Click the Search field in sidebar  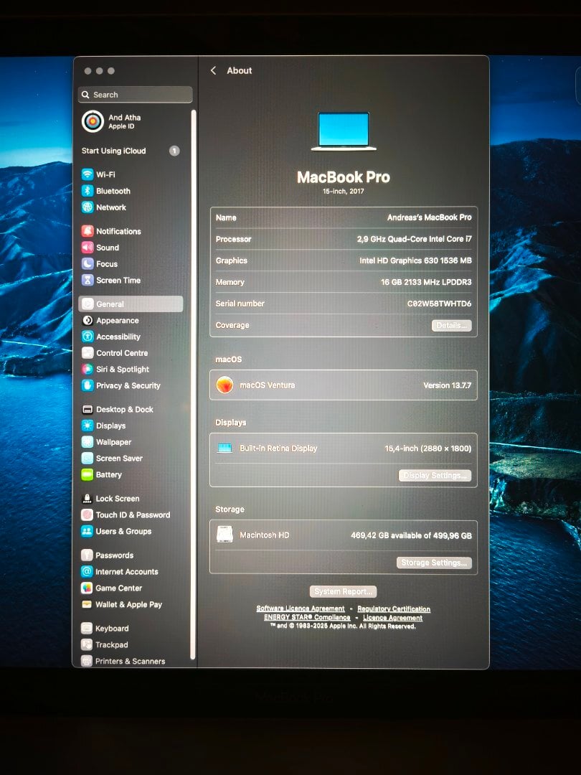(135, 95)
